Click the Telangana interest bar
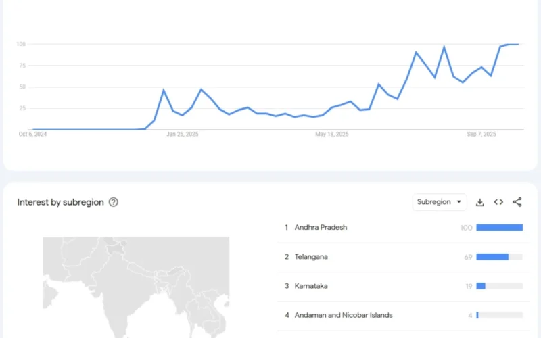The height and width of the screenshot is (338, 541). pyautogui.click(x=492, y=257)
